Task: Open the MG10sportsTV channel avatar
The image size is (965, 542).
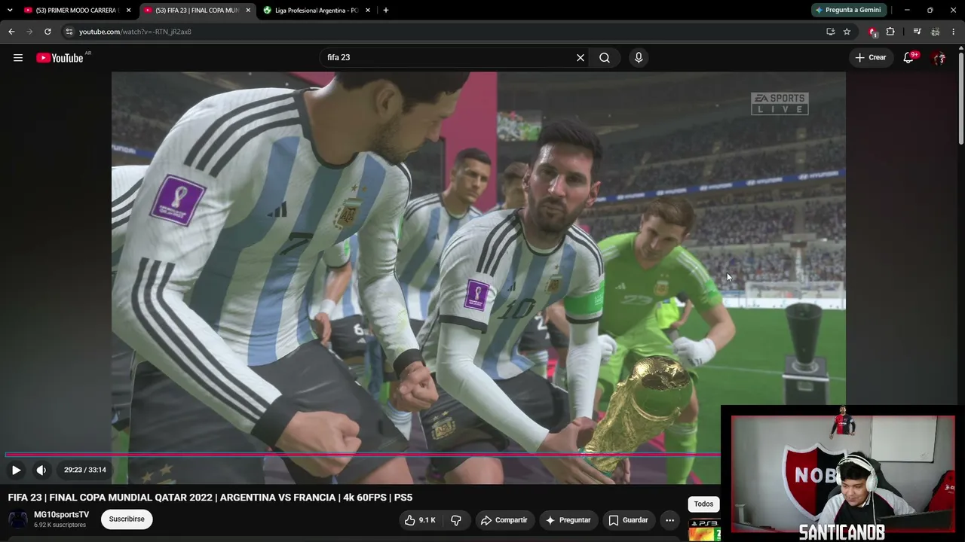Action: (18, 519)
